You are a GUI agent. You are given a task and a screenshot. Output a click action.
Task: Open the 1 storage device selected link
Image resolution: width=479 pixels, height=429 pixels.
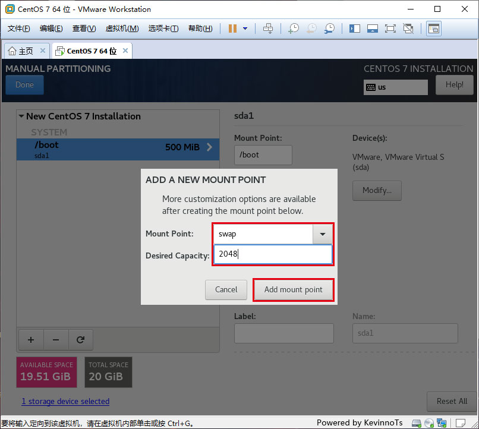click(65, 401)
